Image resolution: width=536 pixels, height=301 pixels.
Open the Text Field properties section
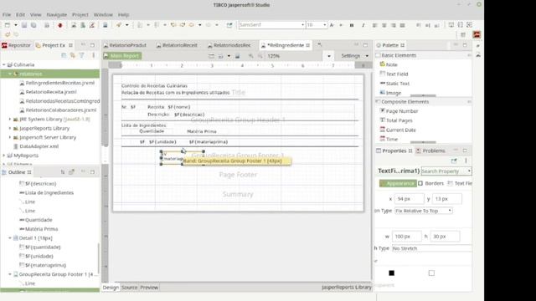coord(460,183)
